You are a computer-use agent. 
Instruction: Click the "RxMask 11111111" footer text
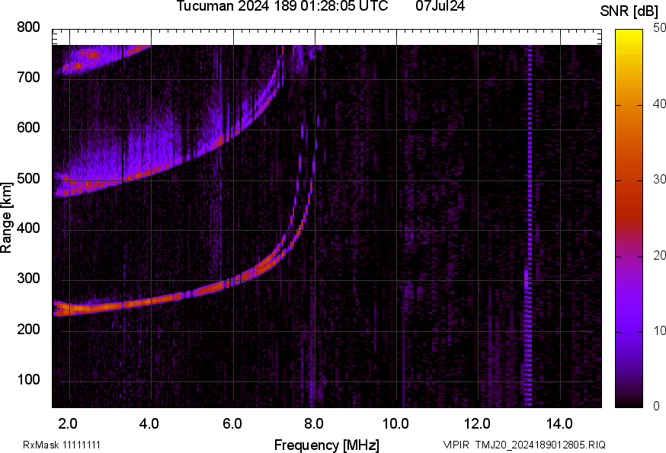(x=62, y=445)
